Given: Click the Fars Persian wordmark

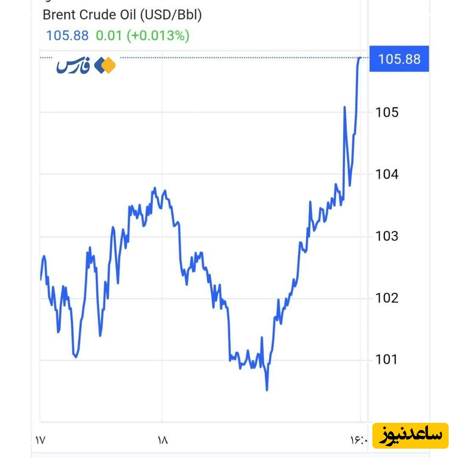Looking at the screenshot, I should coord(73,66).
